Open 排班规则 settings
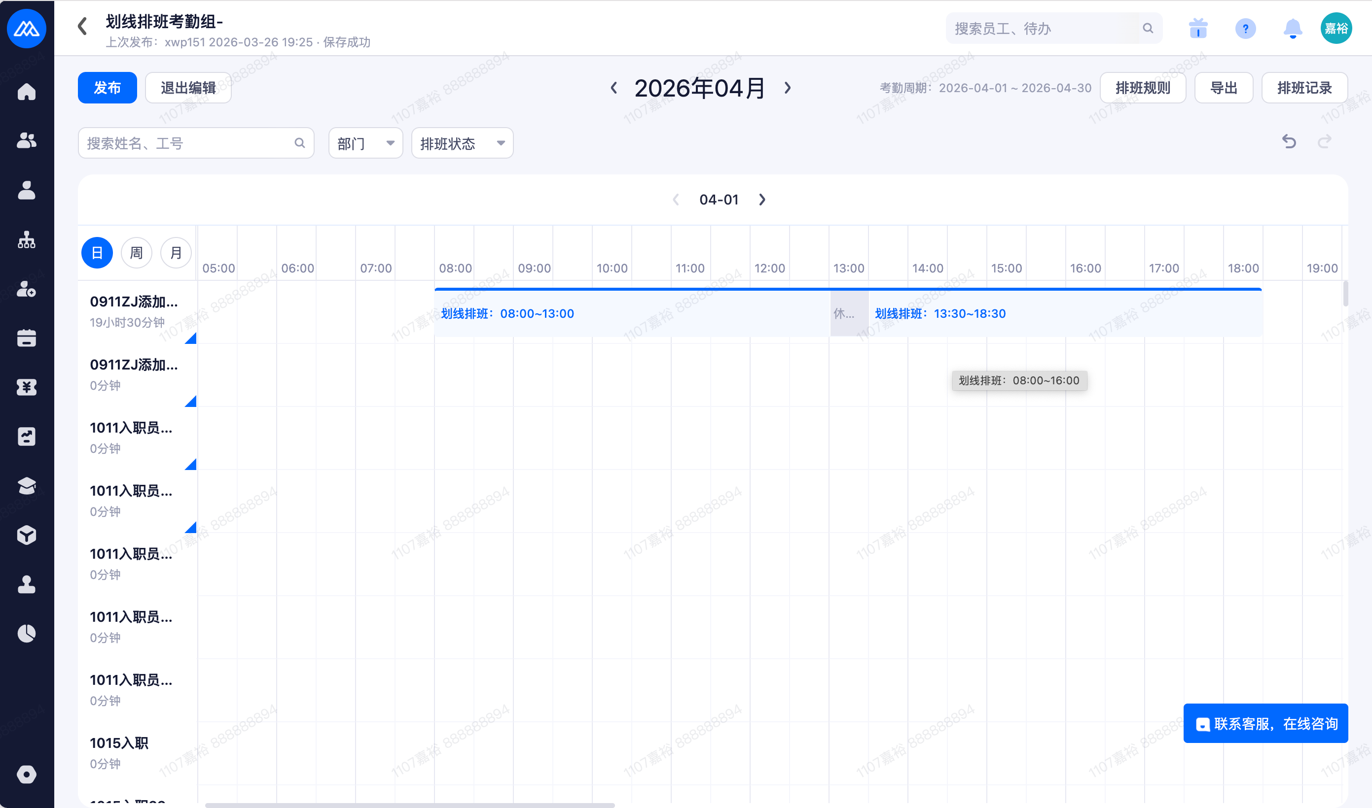Image resolution: width=1372 pixels, height=808 pixels. 1142,88
